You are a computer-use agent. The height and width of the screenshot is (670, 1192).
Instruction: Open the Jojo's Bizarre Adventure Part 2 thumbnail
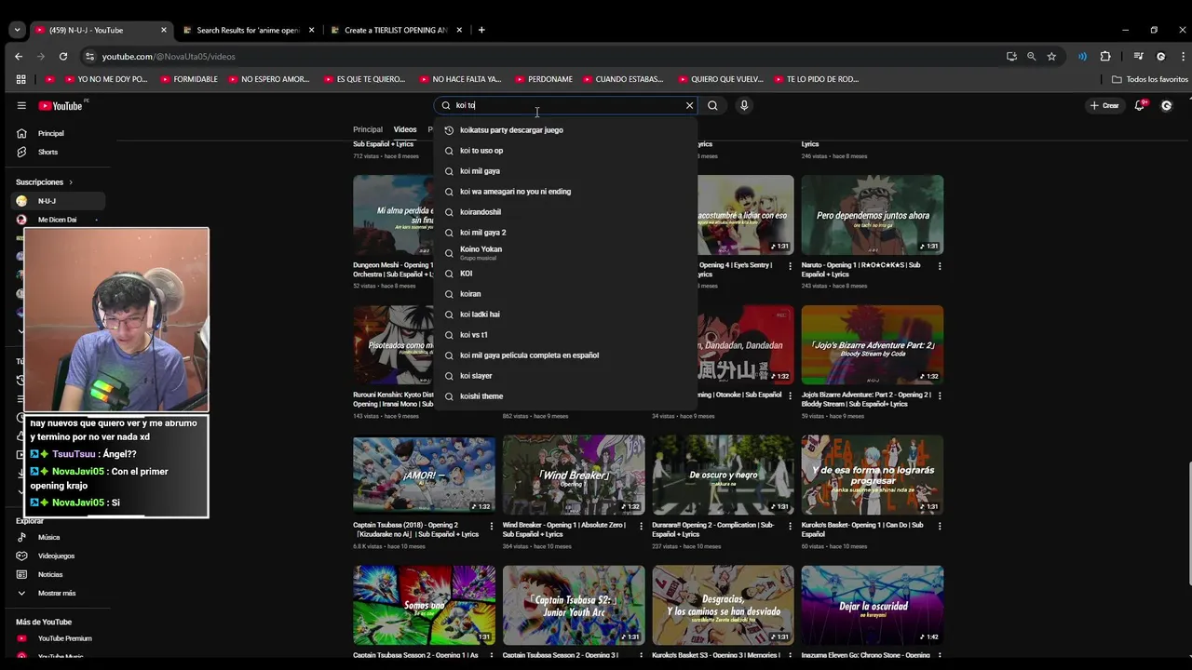(x=873, y=345)
